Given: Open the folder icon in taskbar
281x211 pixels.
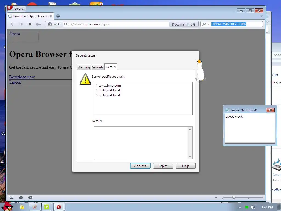Looking at the screenshot, I should [22, 207].
